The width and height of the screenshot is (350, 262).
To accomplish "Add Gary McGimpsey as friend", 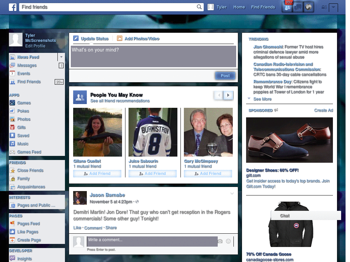I will click(208, 174).
